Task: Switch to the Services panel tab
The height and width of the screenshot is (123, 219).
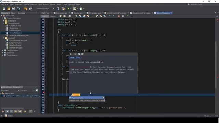Action: pos(22,13)
